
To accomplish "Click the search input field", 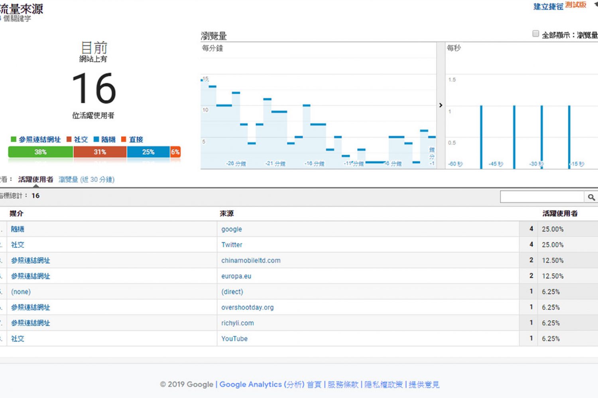I will [x=542, y=197].
